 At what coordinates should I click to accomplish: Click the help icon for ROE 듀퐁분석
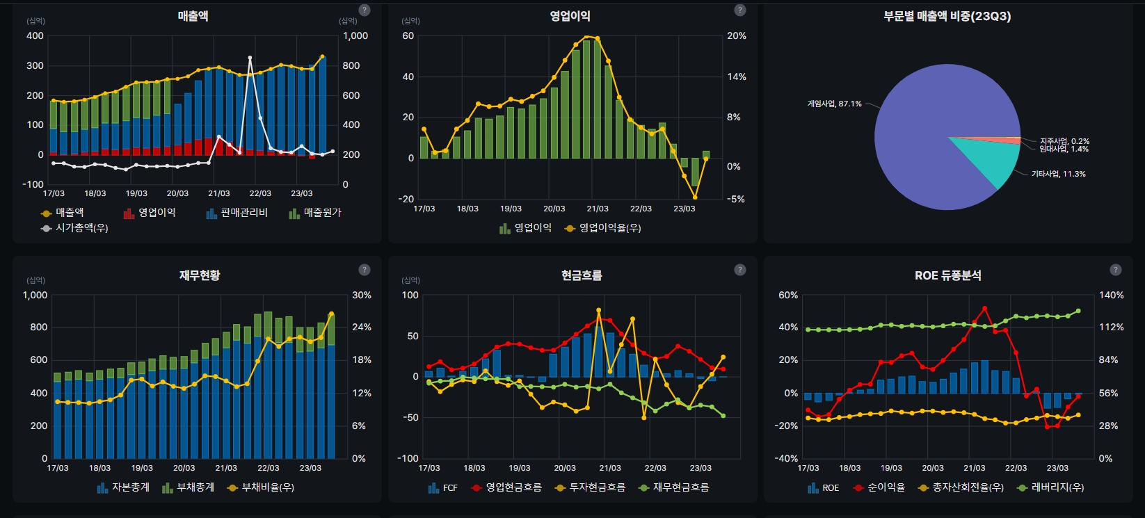point(1116,270)
